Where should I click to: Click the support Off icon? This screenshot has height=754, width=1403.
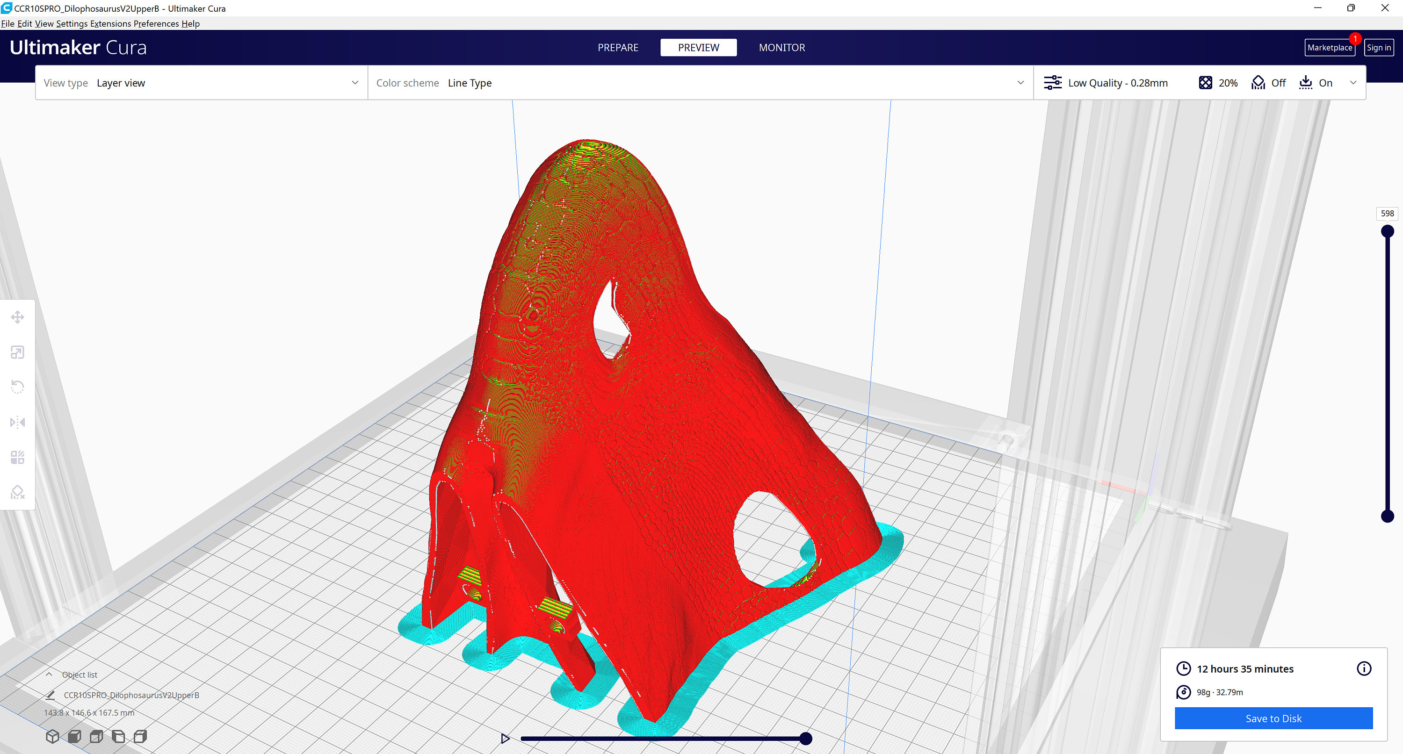(1258, 83)
